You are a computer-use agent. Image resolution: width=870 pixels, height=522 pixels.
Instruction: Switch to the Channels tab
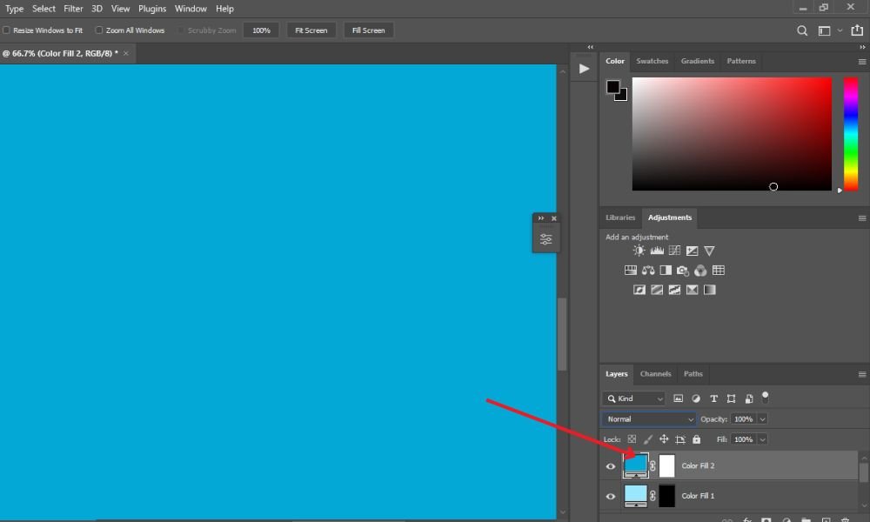click(655, 374)
